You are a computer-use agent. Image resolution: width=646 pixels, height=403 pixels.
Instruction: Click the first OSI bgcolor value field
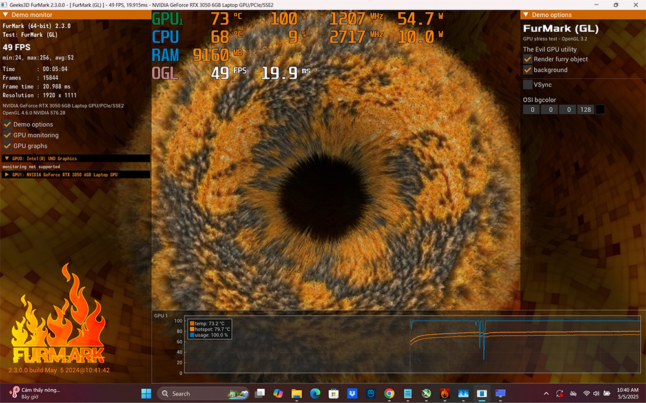(x=532, y=110)
